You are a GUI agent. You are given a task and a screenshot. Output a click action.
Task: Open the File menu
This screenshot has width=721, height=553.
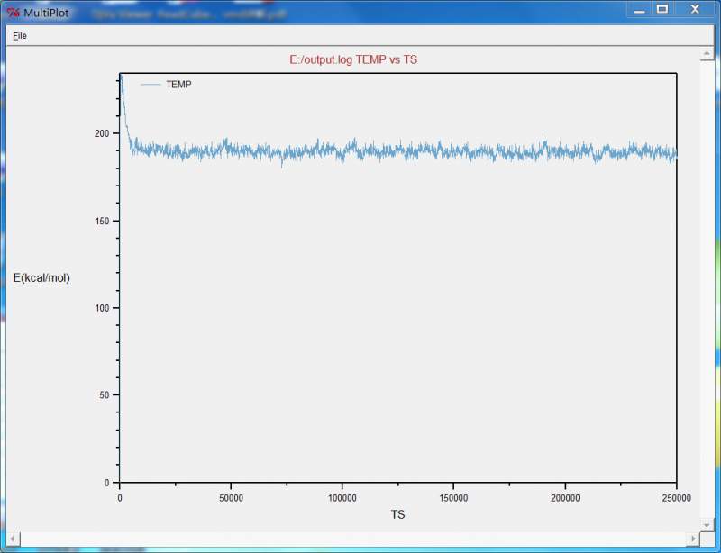(x=20, y=36)
